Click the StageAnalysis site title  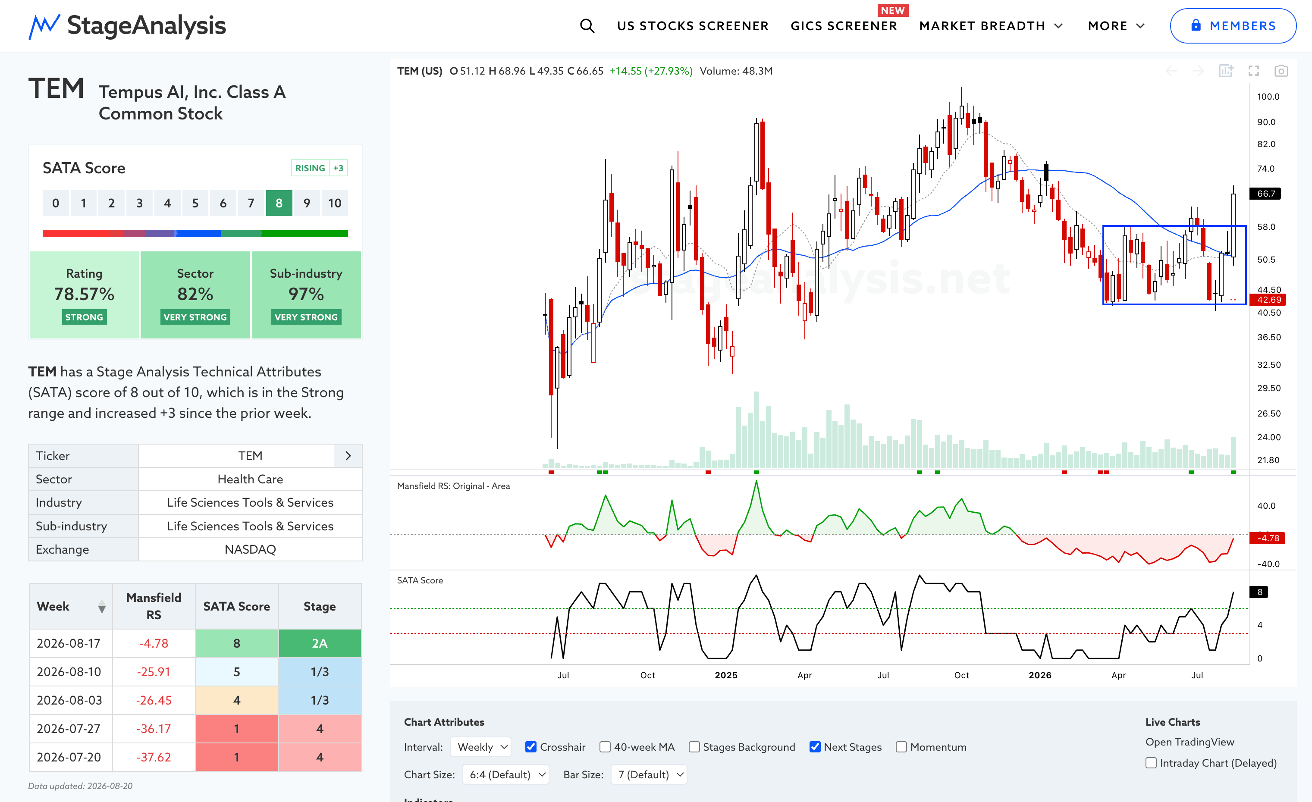coord(147,25)
